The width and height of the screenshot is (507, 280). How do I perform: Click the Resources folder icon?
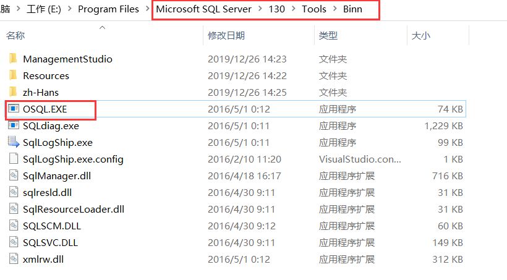[13, 75]
